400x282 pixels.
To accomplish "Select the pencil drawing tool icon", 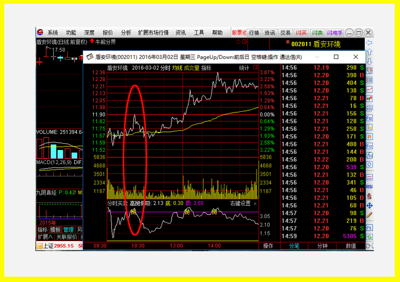I will coord(369,215).
